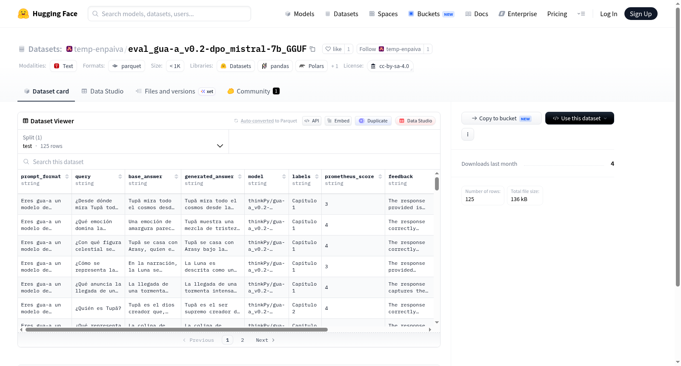681x366 pixels.
Task: Click the table horizontal scrollbar
Action: coord(177,329)
